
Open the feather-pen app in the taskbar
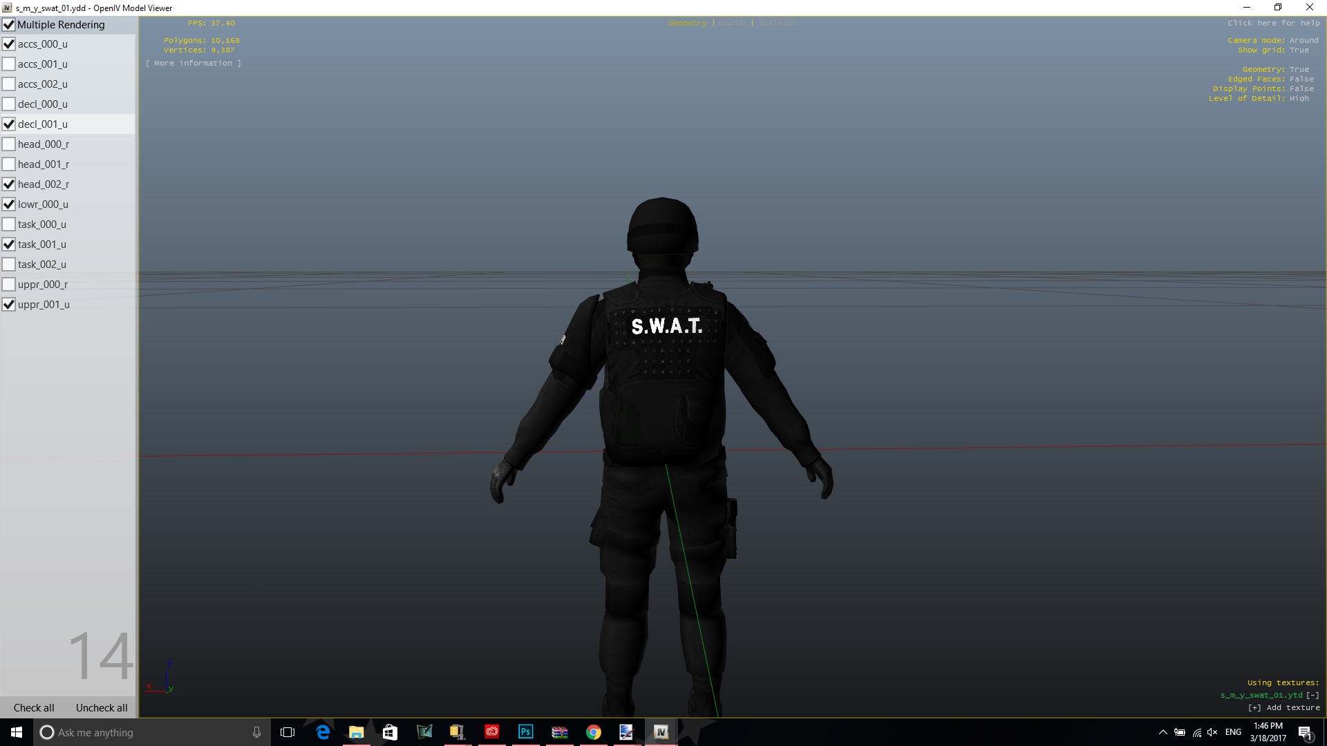point(424,732)
